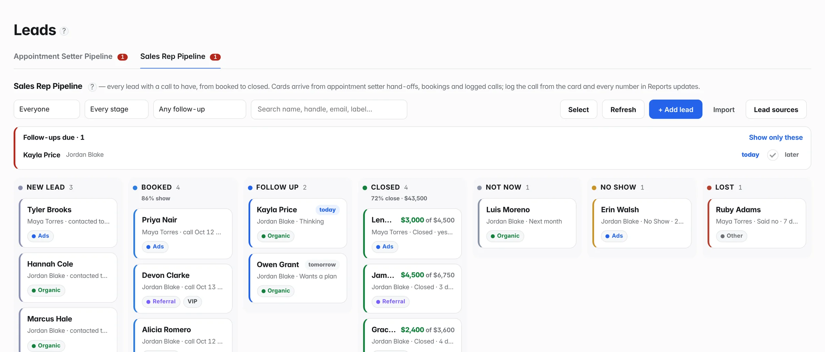Open the Alicia Romero booked card
The height and width of the screenshot is (352, 825).
click(183, 335)
